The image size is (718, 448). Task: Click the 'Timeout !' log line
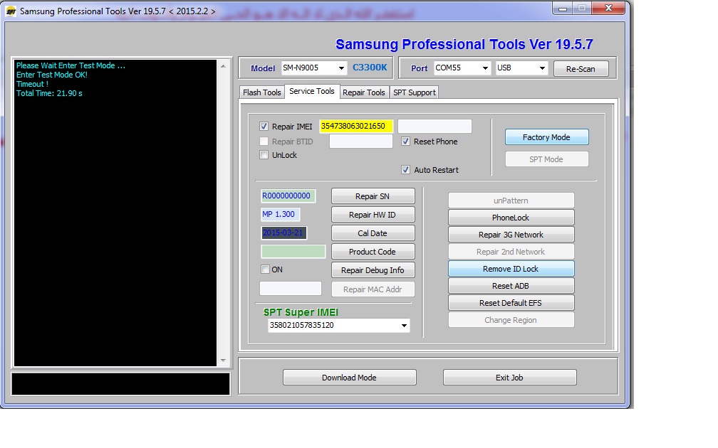33,84
